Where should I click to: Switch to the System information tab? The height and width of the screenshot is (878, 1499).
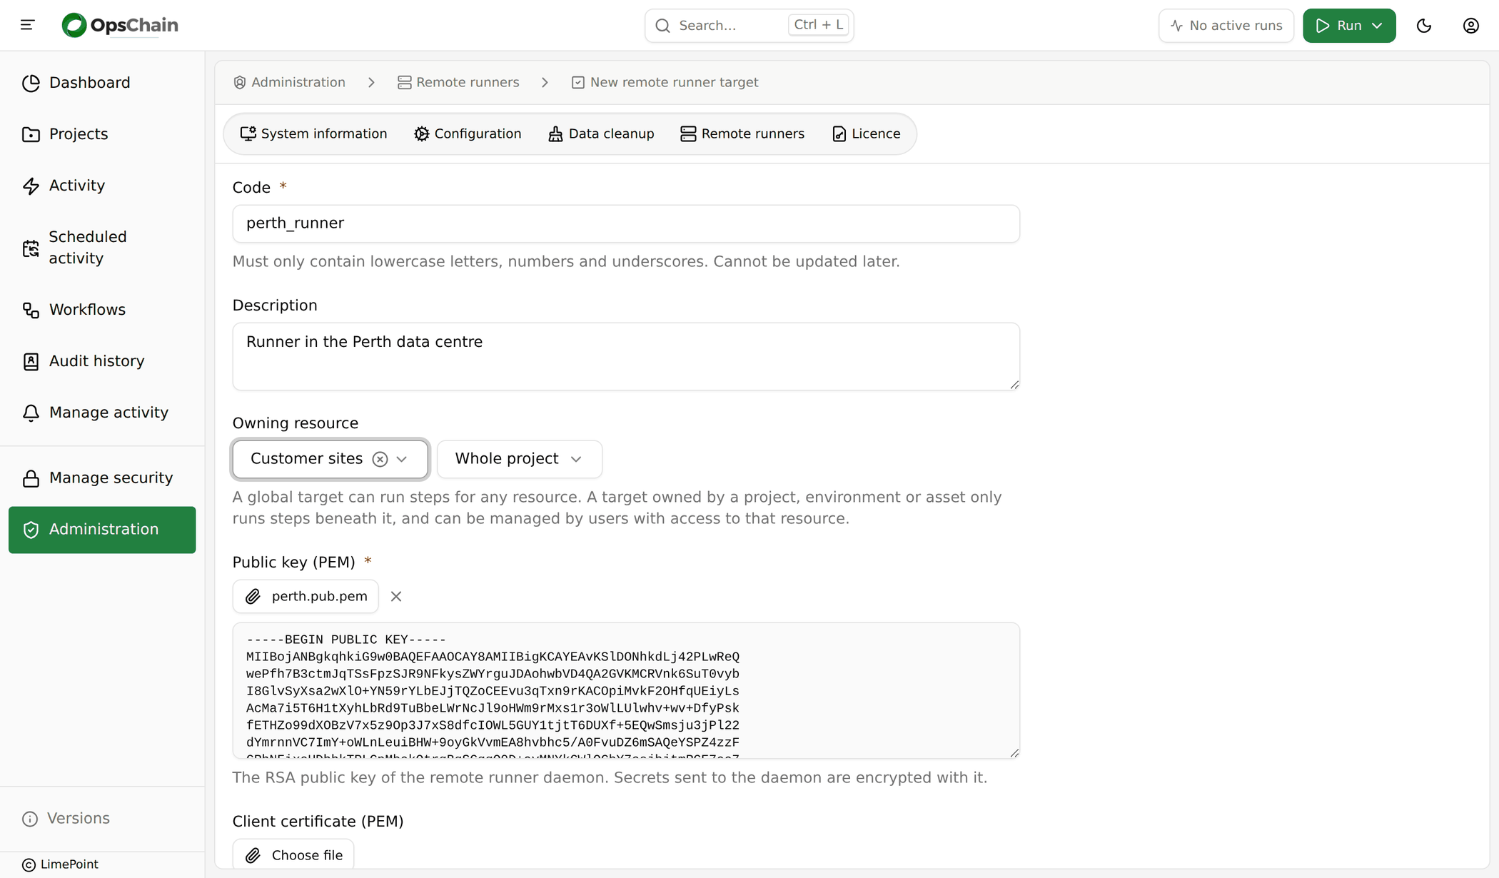(314, 134)
